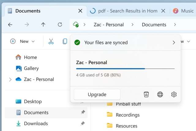Click the Copy icon in toolbar
The image size is (196, 131).
click(x=65, y=41)
